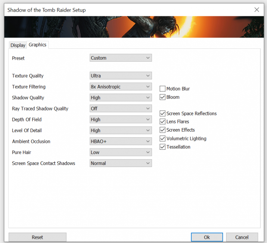Open Ray Traced Shadow Quality dropdown
The height and width of the screenshot is (243, 267).
coord(121,109)
